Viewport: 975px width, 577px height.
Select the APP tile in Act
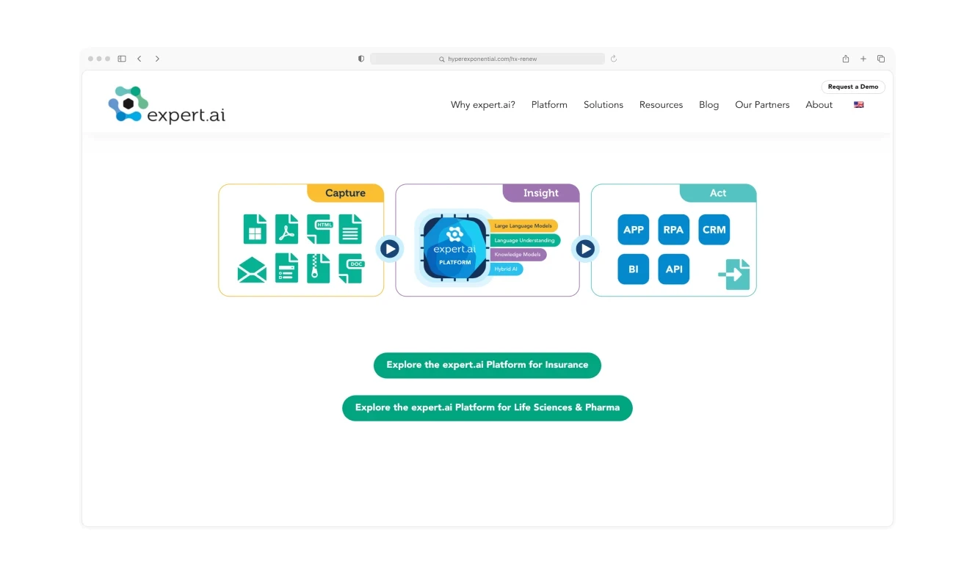point(634,230)
